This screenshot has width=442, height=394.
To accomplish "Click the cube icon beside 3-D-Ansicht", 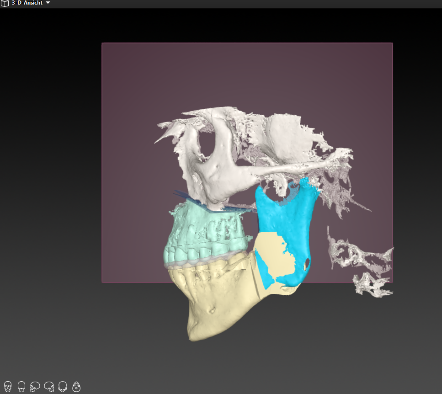I will tap(5, 3).
